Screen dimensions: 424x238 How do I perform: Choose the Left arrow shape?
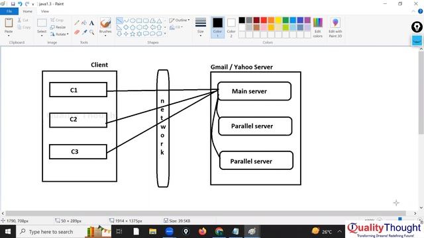pyautogui.click(x=152, y=27)
